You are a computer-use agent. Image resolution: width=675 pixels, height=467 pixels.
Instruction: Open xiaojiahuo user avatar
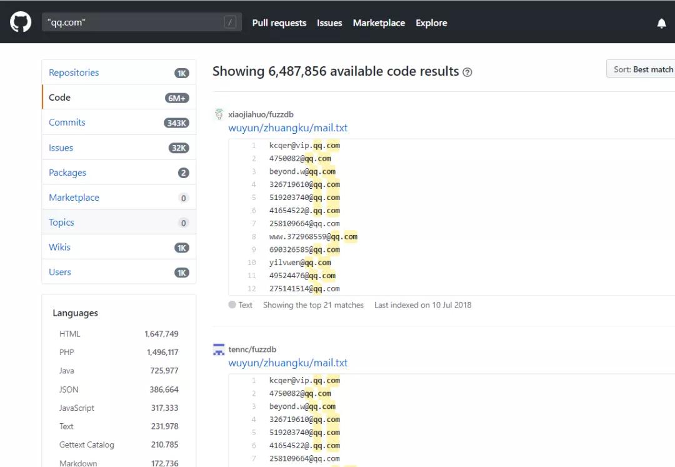(219, 114)
